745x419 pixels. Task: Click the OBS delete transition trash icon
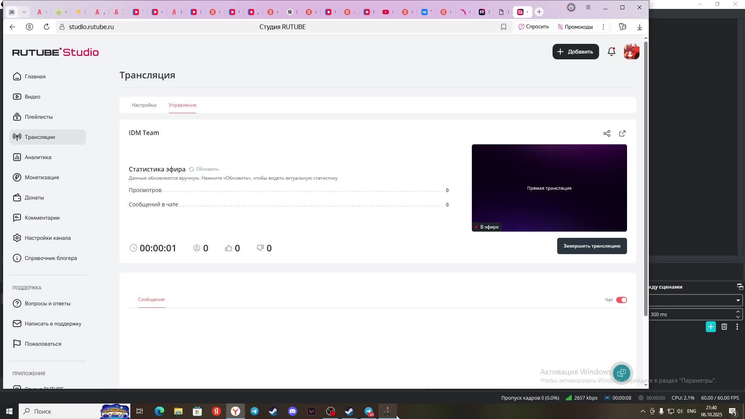click(724, 327)
